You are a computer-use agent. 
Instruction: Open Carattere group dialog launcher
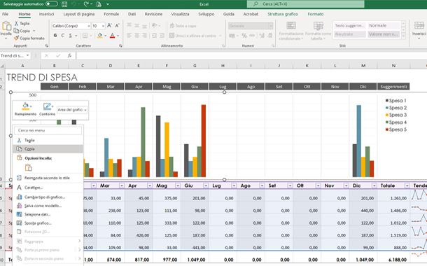coord(120,46)
